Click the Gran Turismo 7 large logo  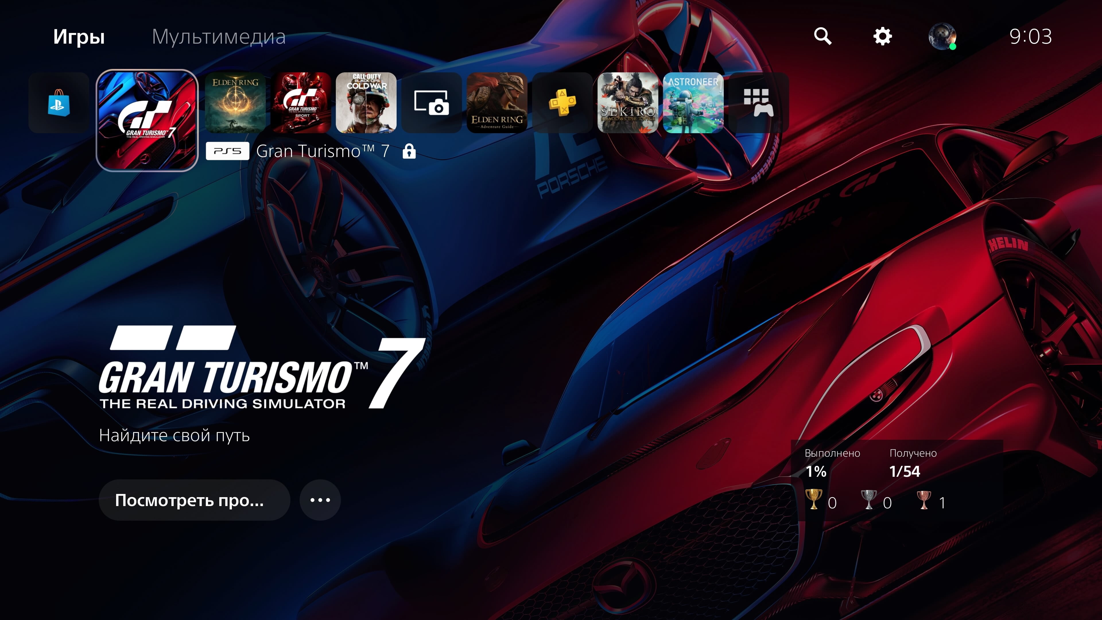(x=262, y=367)
